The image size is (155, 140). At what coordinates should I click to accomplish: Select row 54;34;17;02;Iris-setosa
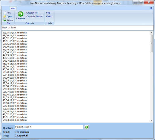click(15, 89)
